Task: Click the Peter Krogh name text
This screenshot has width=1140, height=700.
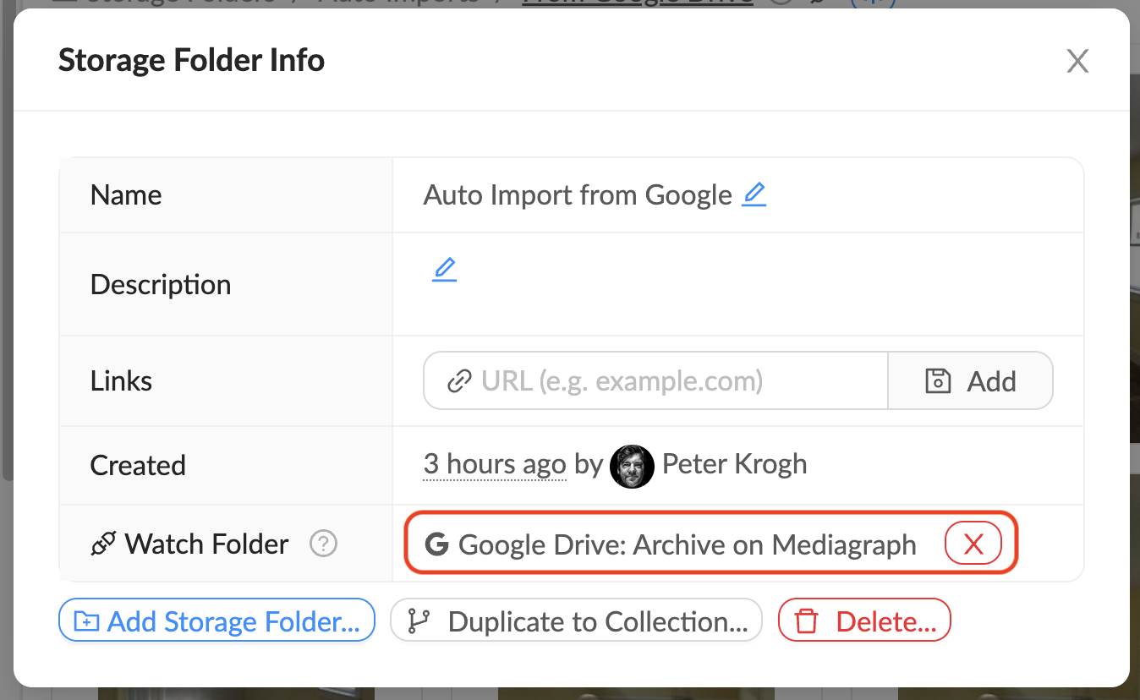Action: [x=734, y=464]
